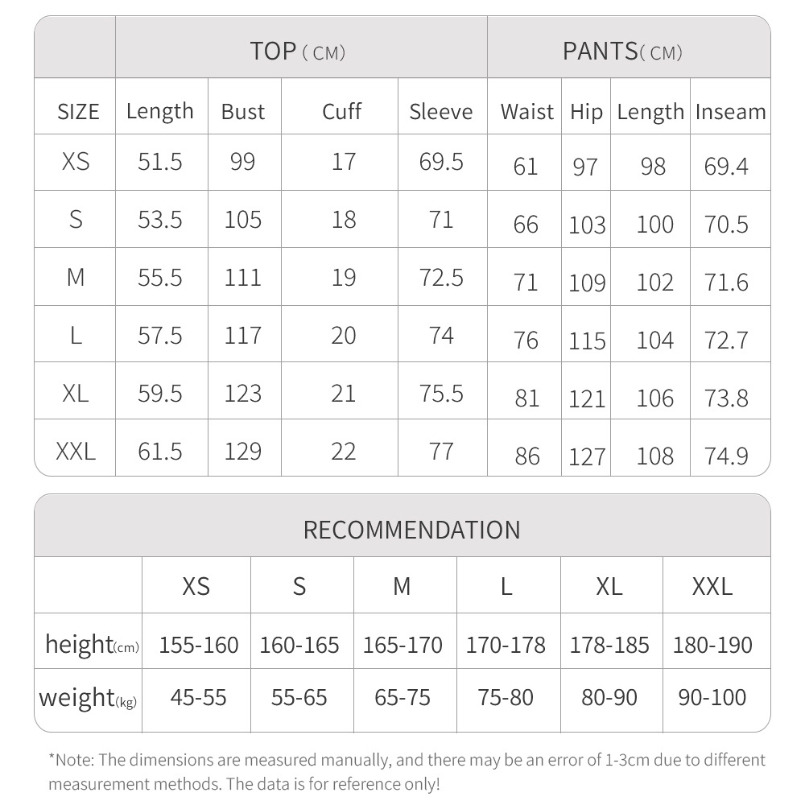Select the 80-90 weight cell

609,697
